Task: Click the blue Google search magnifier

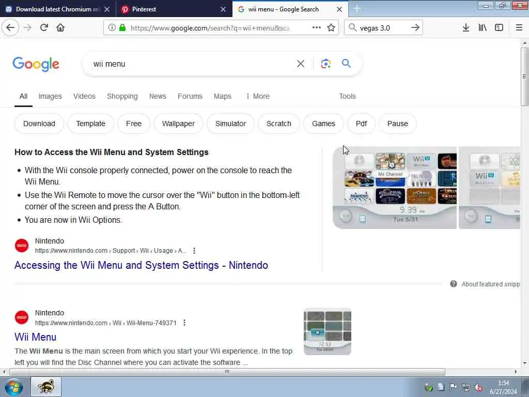Action: [346, 64]
